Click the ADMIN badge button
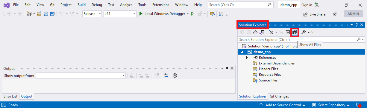This screenshot has width=367, height=108. click(x=354, y=14)
